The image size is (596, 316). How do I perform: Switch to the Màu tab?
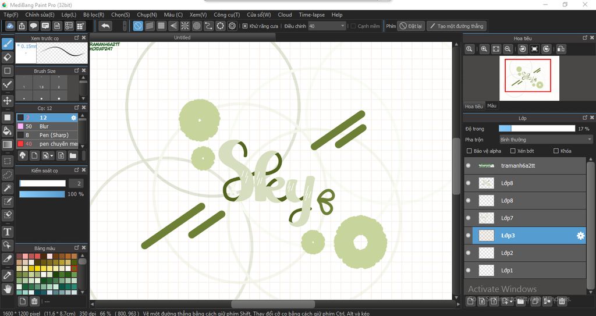click(492, 106)
